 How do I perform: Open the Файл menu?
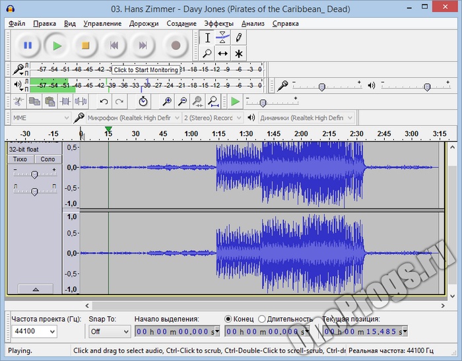coord(16,24)
